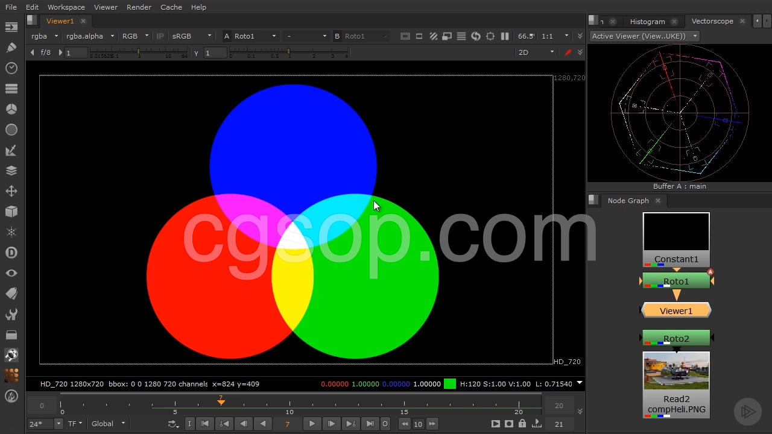This screenshot has height=434, width=772.
Task: Open the RGB display dropdown
Action: pyautogui.click(x=134, y=36)
